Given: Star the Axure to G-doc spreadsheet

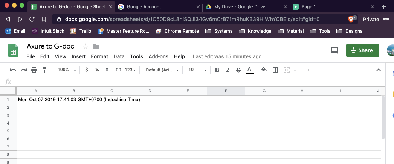Looking at the screenshot, I should pos(86,47).
